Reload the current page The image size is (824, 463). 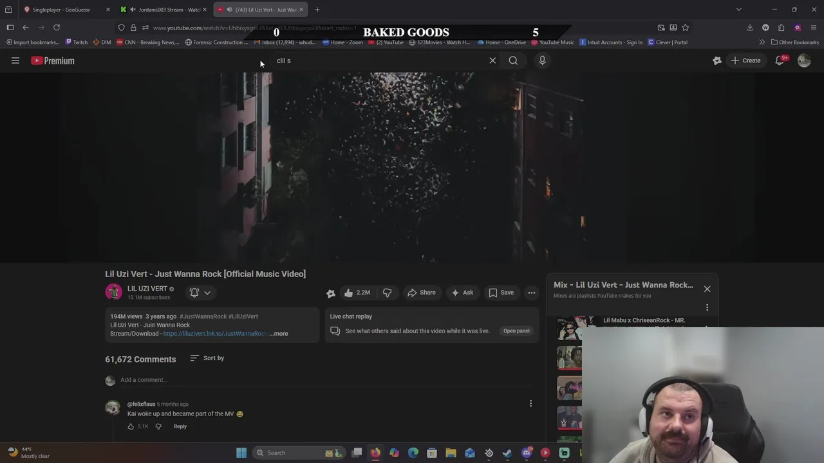[57, 28]
